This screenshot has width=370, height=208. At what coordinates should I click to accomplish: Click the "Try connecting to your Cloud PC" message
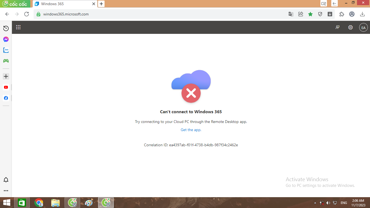191,122
